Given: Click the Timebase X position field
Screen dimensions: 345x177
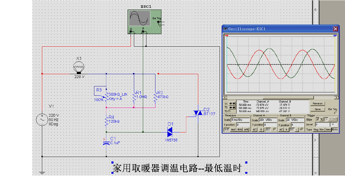Looking at the screenshot, I should click(x=243, y=125).
